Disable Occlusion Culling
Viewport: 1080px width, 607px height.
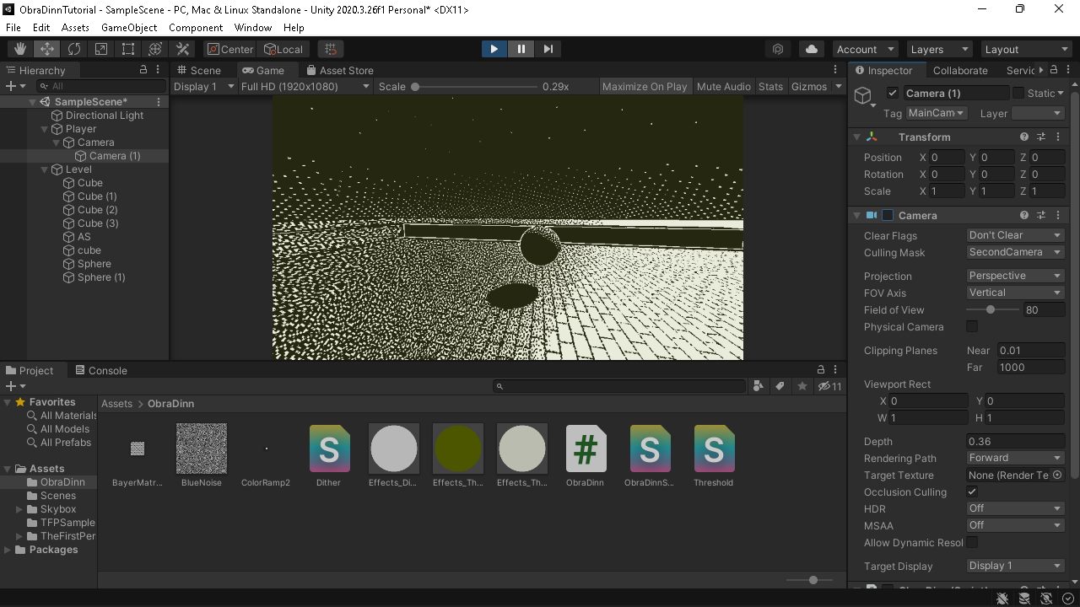972,492
